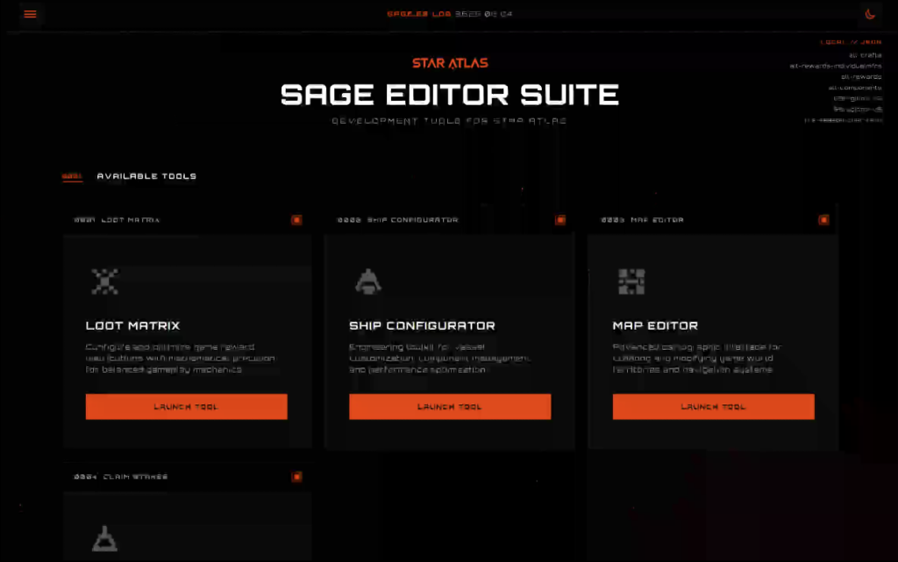Click the orange indicator on Claim Stakes header

(x=296, y=477)
